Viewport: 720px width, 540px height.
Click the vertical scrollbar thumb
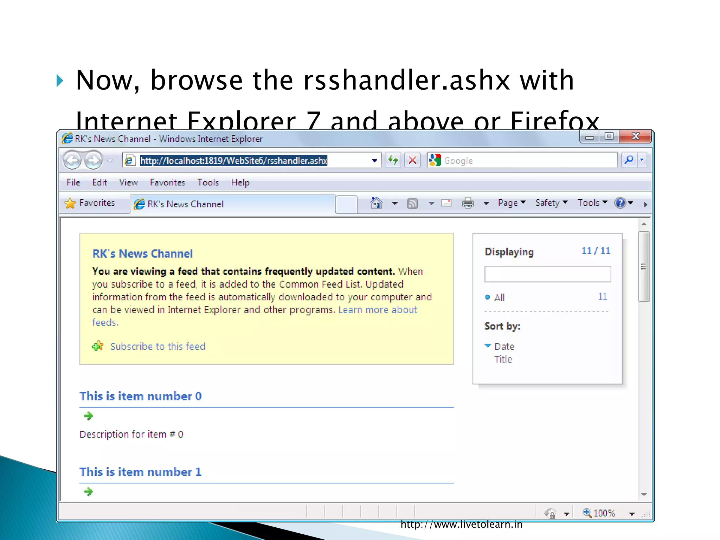pyautogui.click(x=644, y=266)
